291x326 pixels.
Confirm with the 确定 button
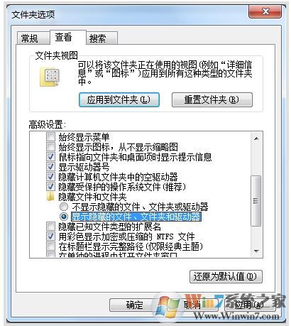[x=134, y=305]
